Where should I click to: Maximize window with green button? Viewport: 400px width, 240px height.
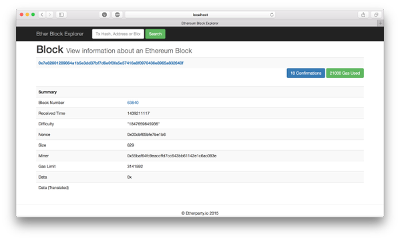tap(33, 15)
